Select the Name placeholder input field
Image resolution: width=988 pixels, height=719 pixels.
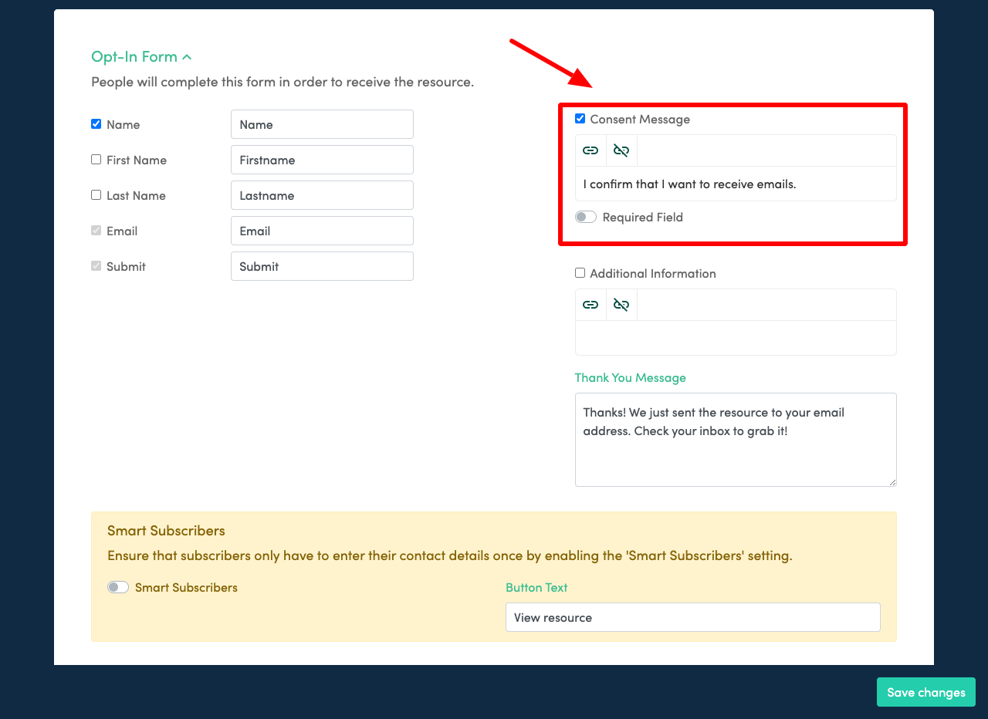pyautogui.click(x=322, y=124)
